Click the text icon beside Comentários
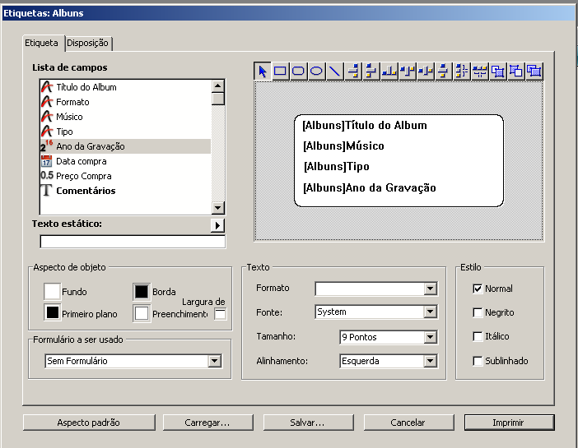The width and height of the screenshot is (578, 448). click(47, 191)
